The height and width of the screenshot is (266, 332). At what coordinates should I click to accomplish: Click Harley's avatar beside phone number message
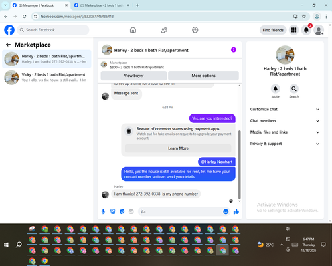(105, 194)
